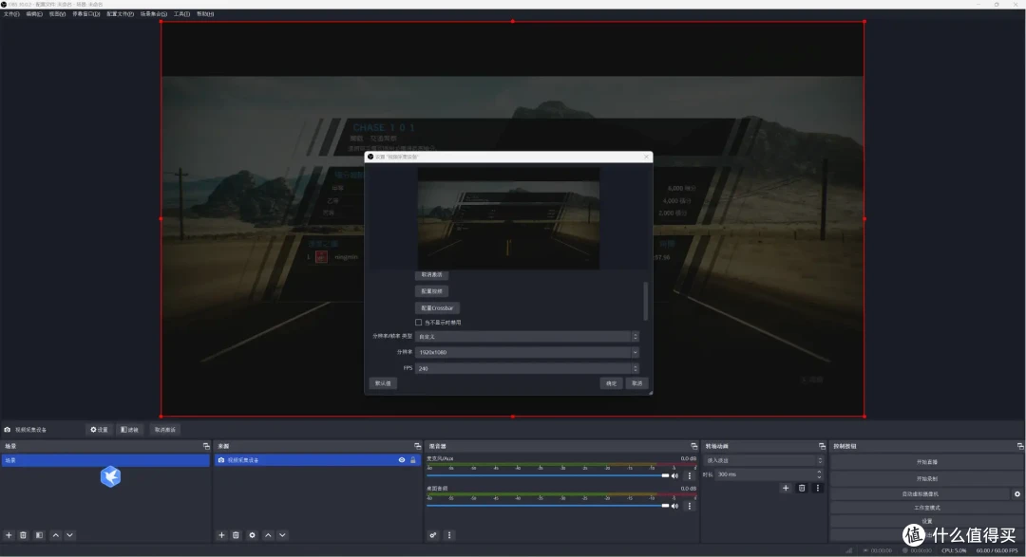Select 场景 item in scenes list
The image size is (1026, 557).
coord(105,461)
